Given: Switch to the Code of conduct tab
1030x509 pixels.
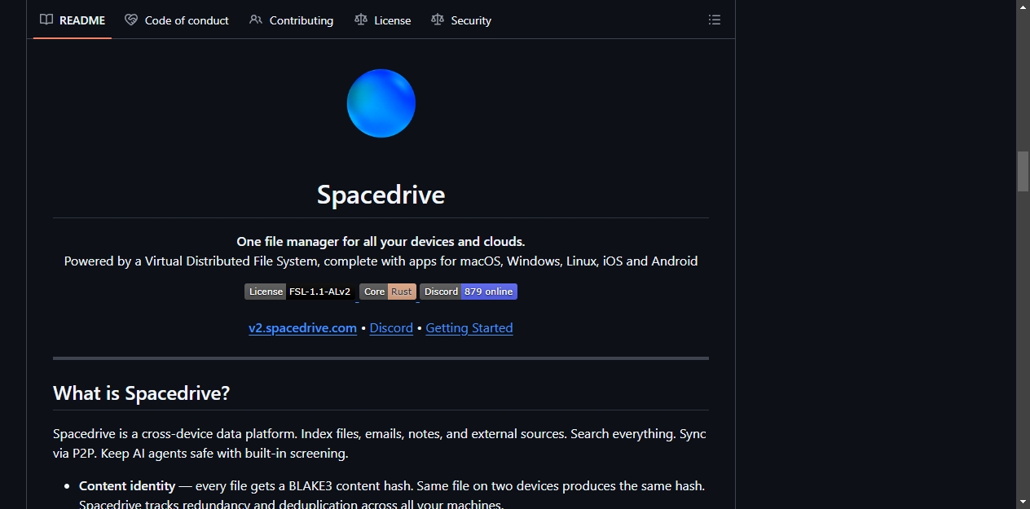Looking at the screenshot, I should (177, 20).
